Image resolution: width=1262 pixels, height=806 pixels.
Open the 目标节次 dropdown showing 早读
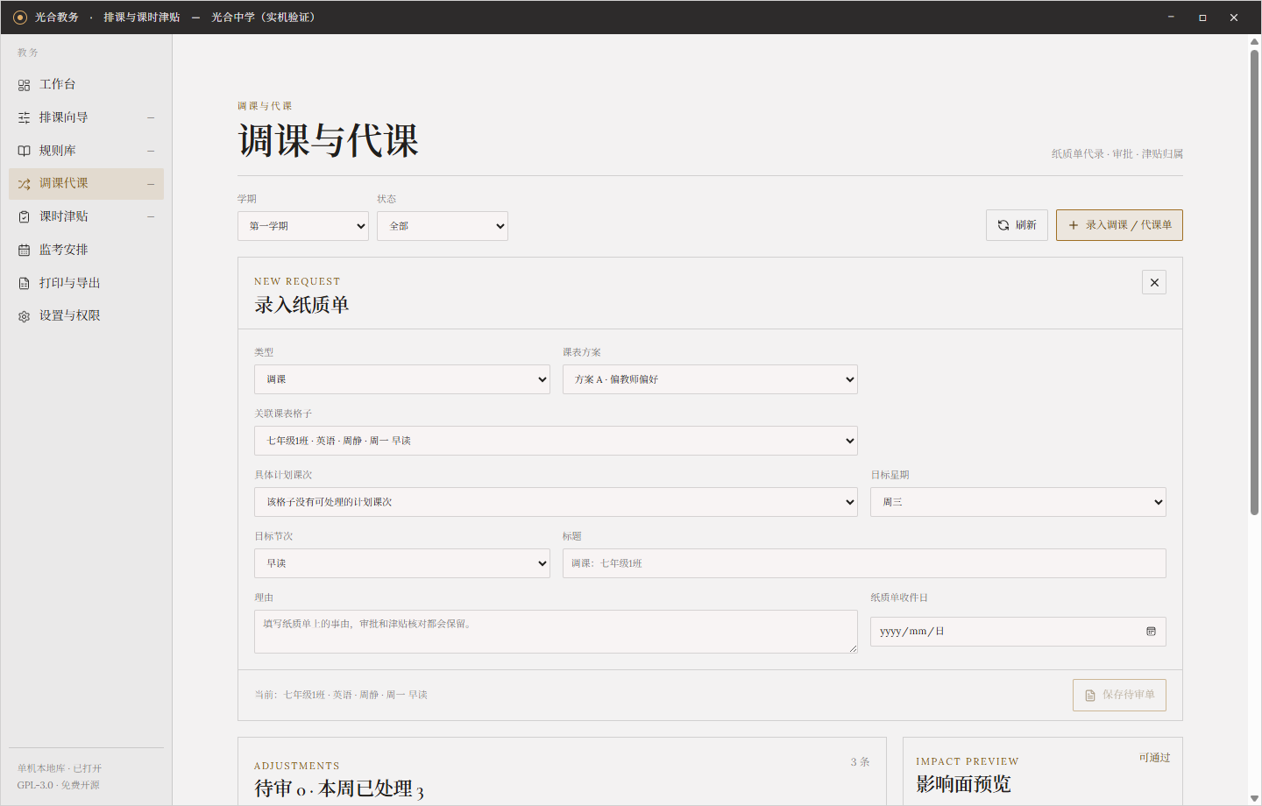pos(402,563)
